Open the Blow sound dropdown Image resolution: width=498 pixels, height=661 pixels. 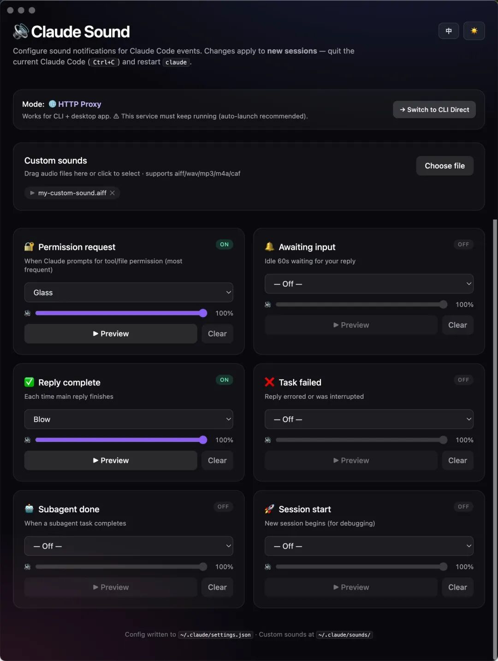pyautogui.click(x=129, y=419)
